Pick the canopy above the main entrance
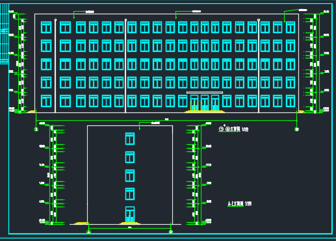 (205, 92)
